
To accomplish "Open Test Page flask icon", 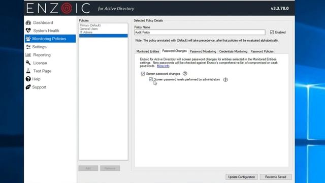I will (28, 71).
